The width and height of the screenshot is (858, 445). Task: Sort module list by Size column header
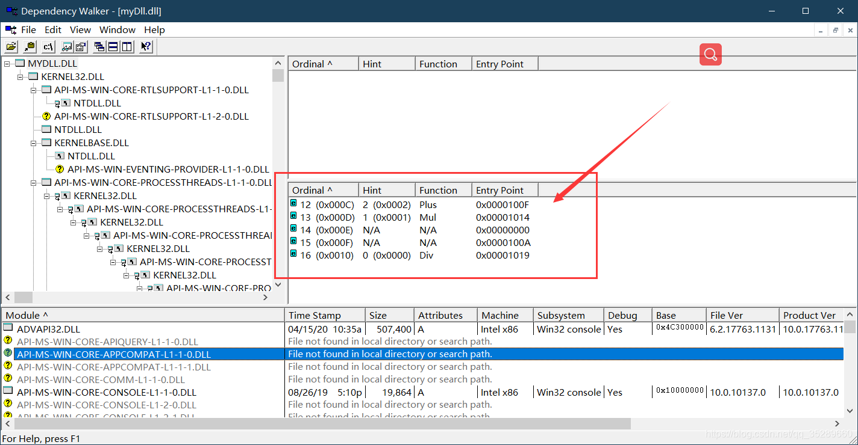(390, 315)
